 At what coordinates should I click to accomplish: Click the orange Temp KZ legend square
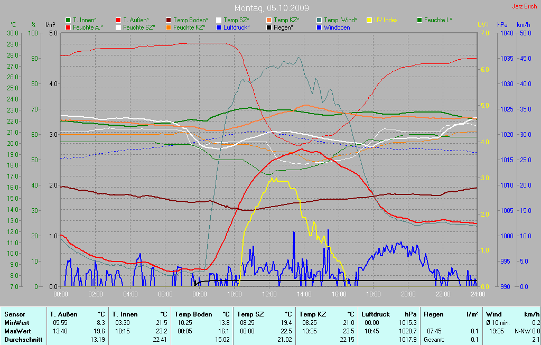[269, 20]
